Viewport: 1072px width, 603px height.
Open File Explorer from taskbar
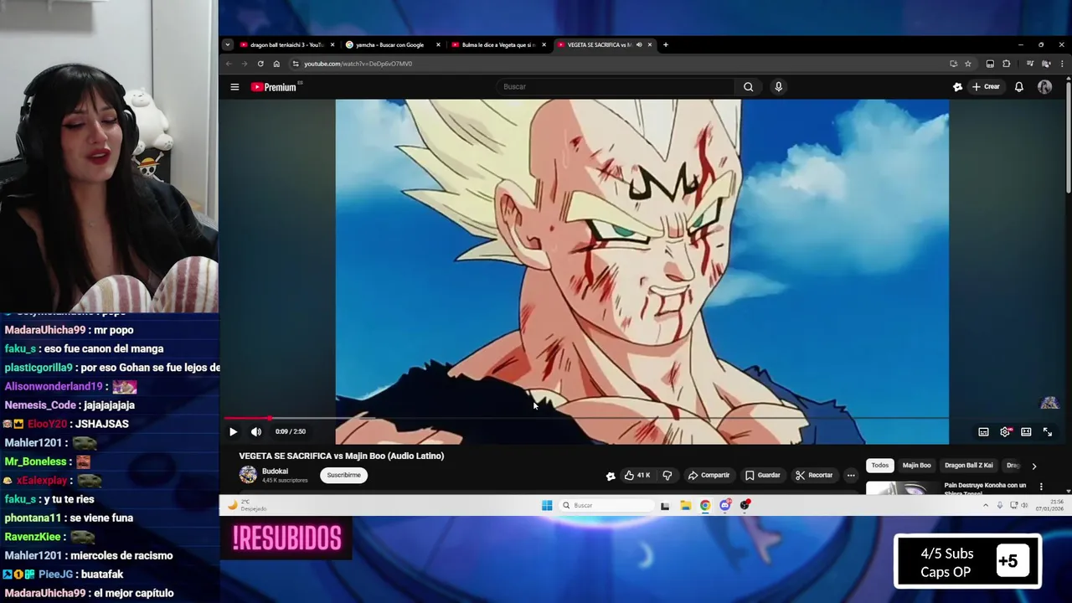point(685,505)
